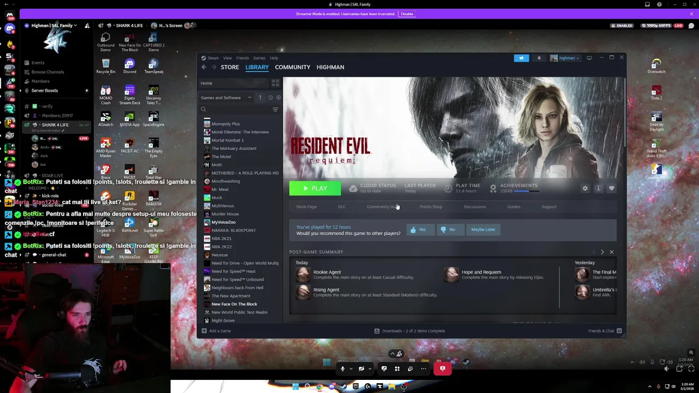699x393 pixels.
Task: Toggle library collections grid view icon
Action: point(275,83)
